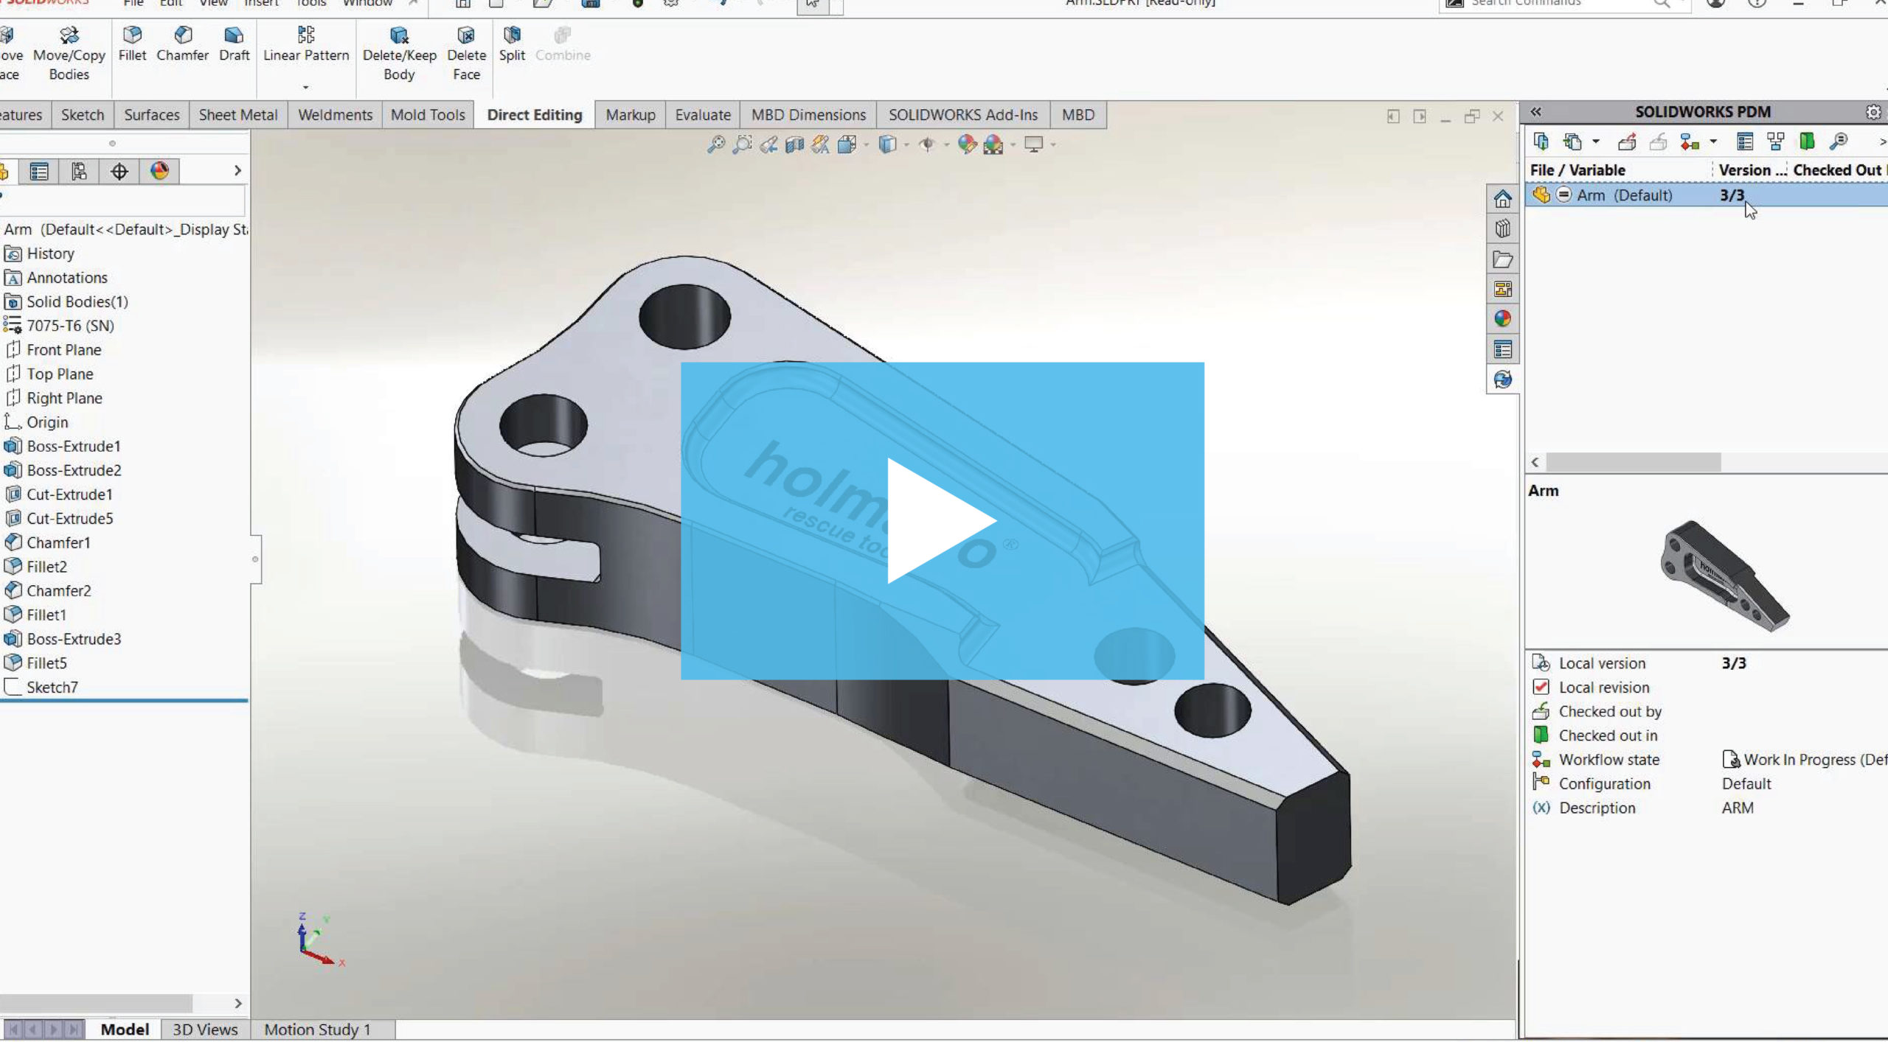Expand the Apply Scene dropdown arrow
This screenshot has width=1888, height=1042.
point(1013,144)
